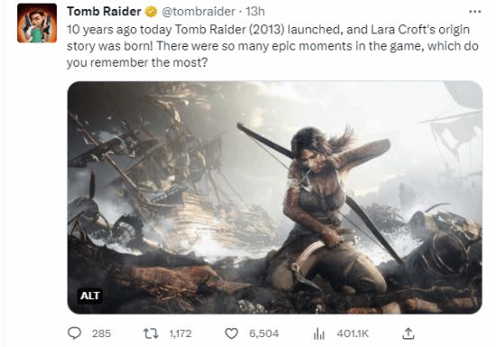Open the attached shipwreck artwork image
The height and width of the screenshot is (347, 496).
274,197
